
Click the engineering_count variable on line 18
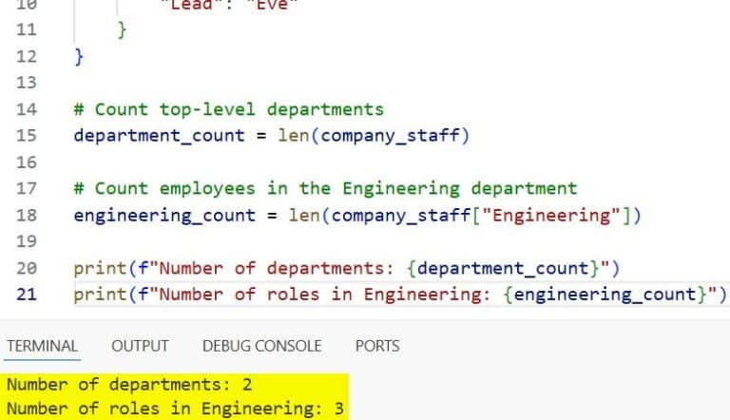click(x=164, y=215)
